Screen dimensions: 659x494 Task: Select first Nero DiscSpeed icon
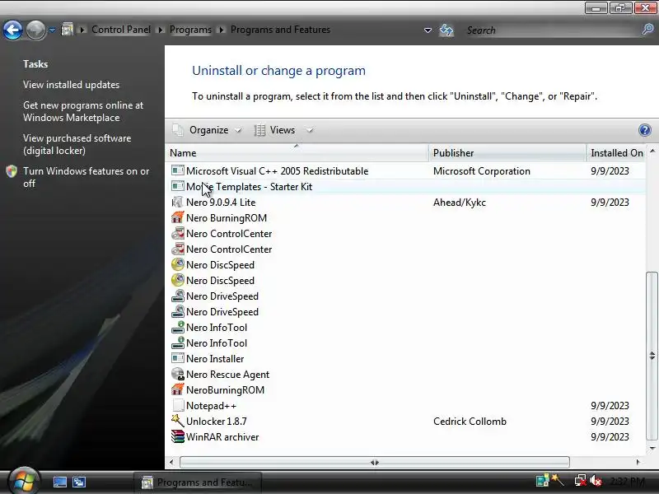(178, 264)
